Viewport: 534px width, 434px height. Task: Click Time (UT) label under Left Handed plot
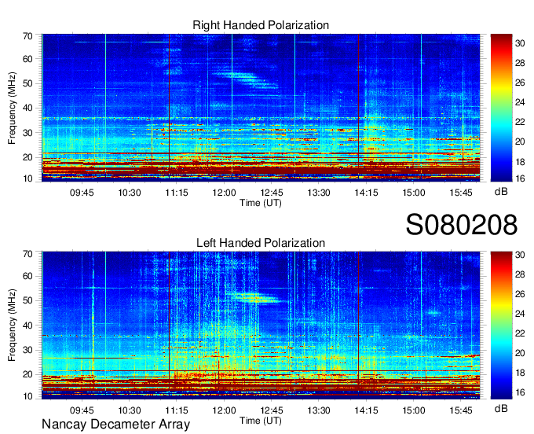point(261,421)
